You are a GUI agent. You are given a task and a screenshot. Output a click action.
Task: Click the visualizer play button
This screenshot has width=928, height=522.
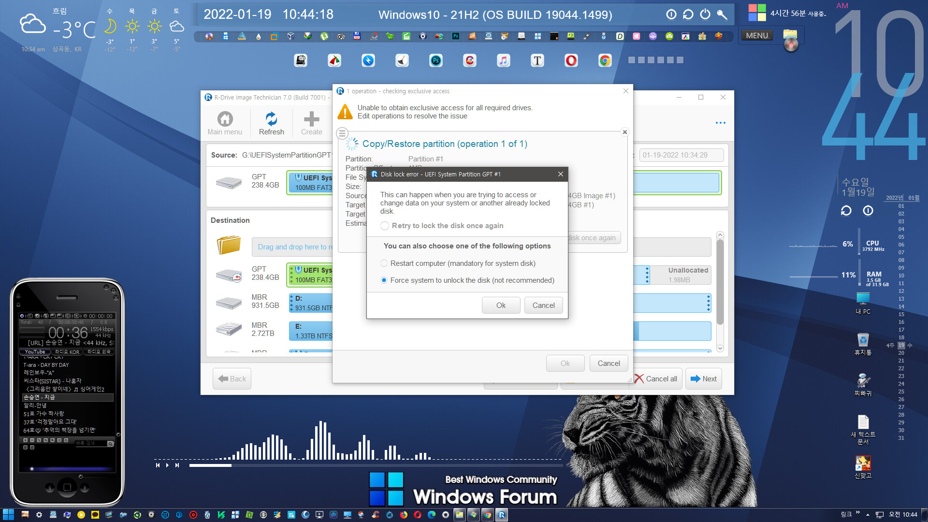[x=167, y=465]
